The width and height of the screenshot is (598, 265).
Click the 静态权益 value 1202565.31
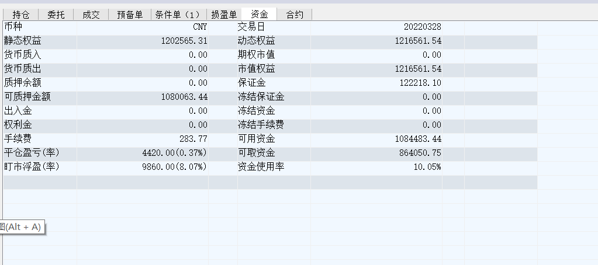[x=184, y=41]
